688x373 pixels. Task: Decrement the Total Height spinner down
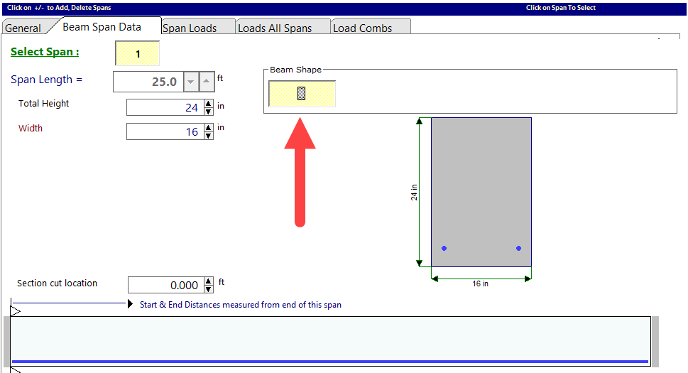tap(208, 111)
